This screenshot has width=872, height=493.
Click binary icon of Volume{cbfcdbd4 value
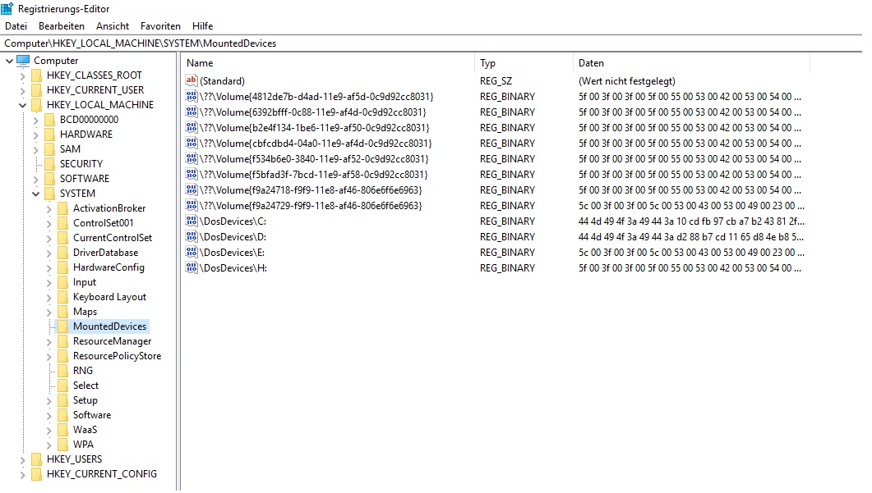click(x=191, y=143)
